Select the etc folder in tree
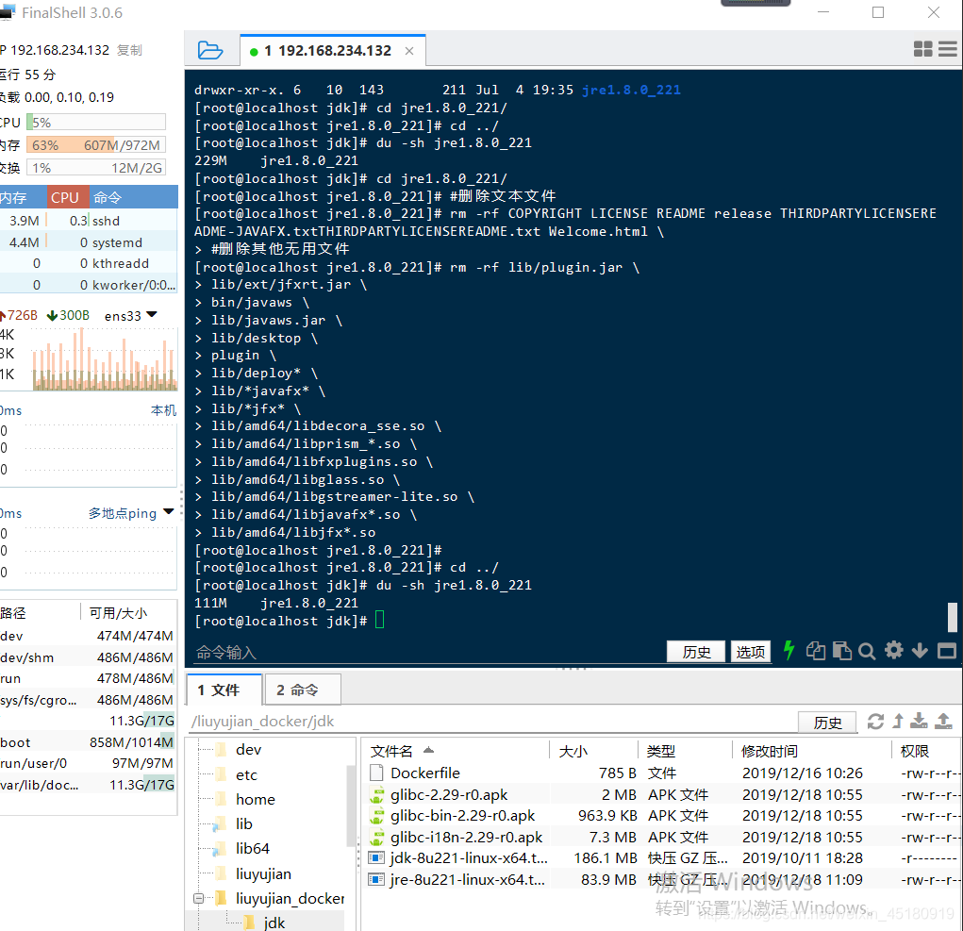 (x=245, y=774)
